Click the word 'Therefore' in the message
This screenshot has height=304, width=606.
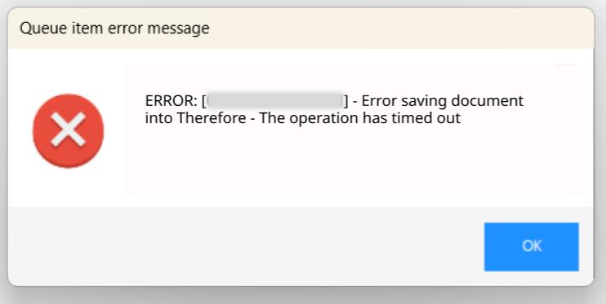click(x=212, y=118)
